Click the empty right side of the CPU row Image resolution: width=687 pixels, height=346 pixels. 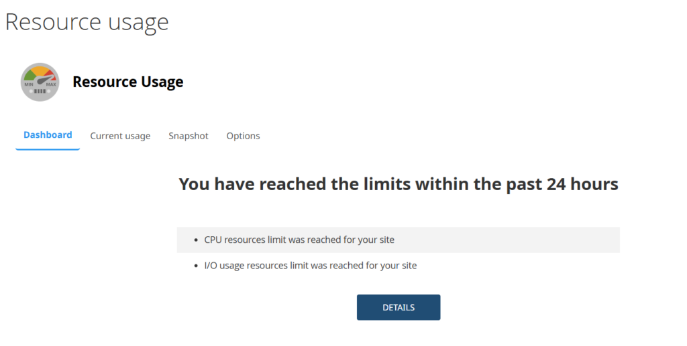[537, 240]
